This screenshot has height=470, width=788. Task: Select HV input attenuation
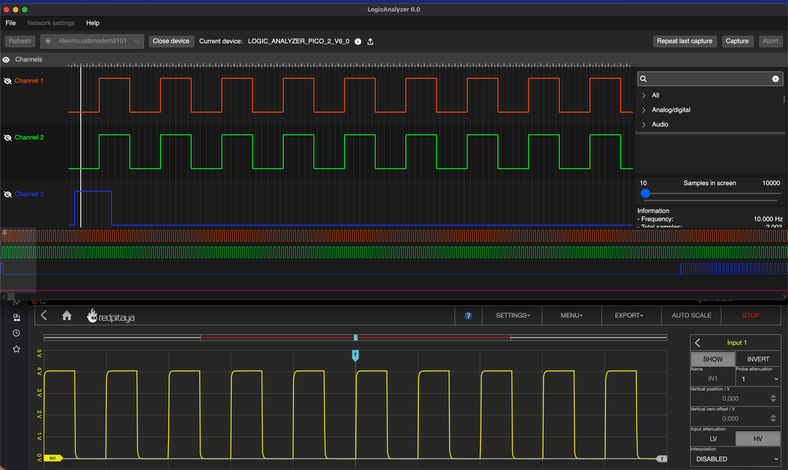tap(757, 439)
